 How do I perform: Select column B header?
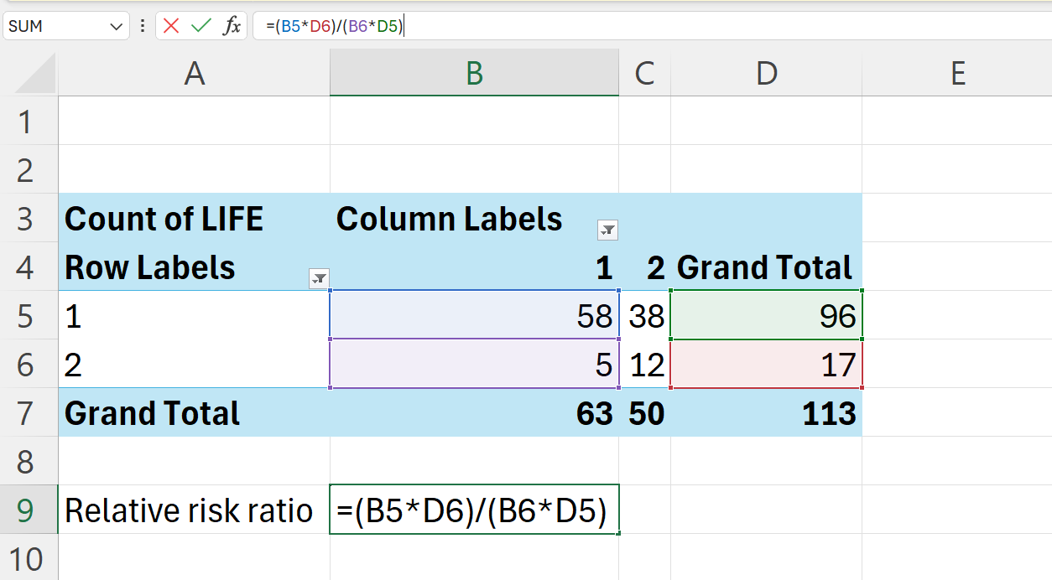pos(475,74)
